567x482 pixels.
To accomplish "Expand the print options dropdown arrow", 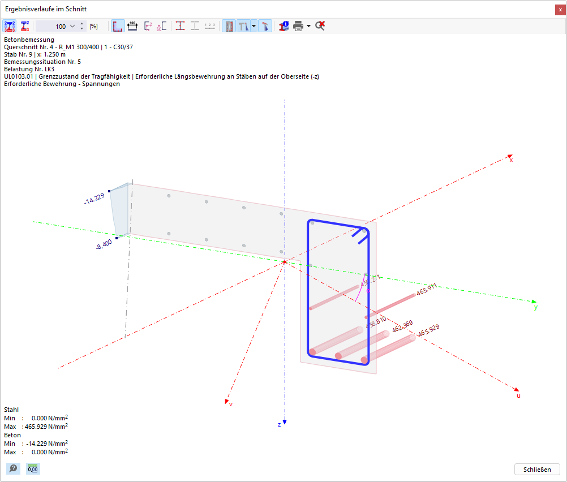I will pos(308,26).
